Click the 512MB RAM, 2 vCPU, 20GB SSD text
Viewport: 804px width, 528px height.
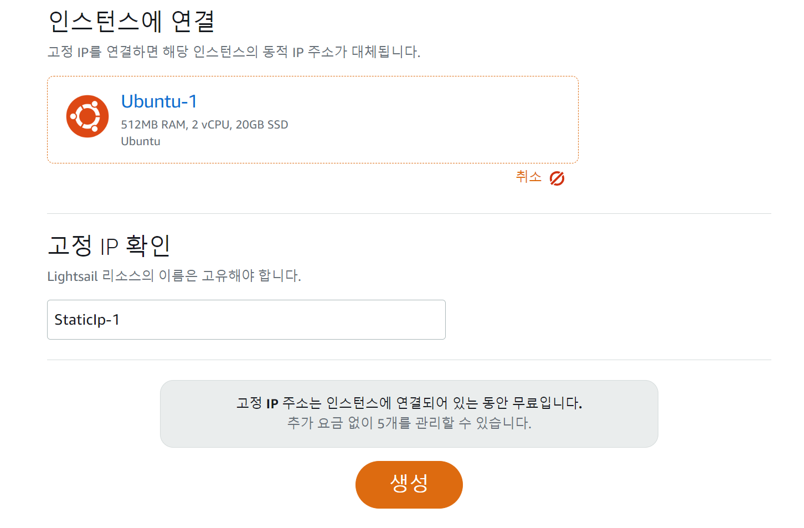pyautogui.click(x=204, y=125)
